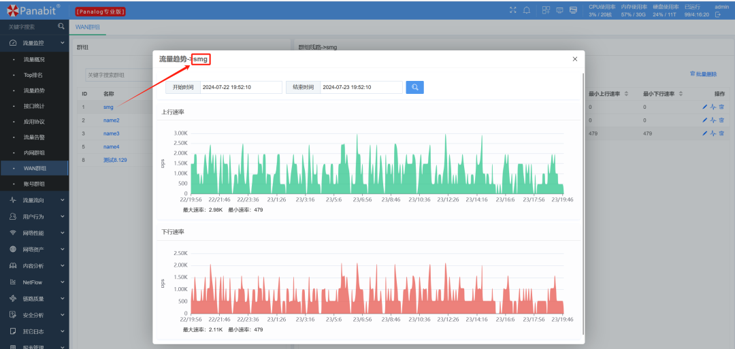This screenshot has height=349, width=735.
Task: Click the dialog vertical scrollbar
Action: pos(583,204)
